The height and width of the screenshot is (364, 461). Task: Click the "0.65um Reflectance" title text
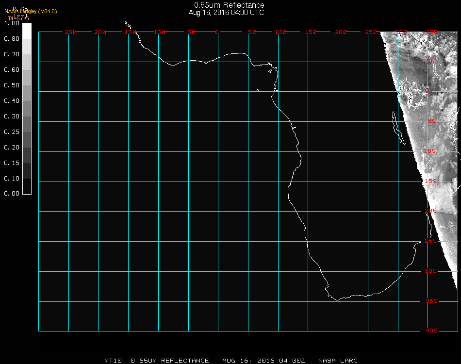coord(229,5)
